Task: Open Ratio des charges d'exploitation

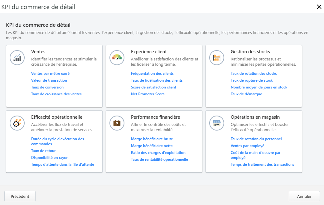Action: (158, 153)
